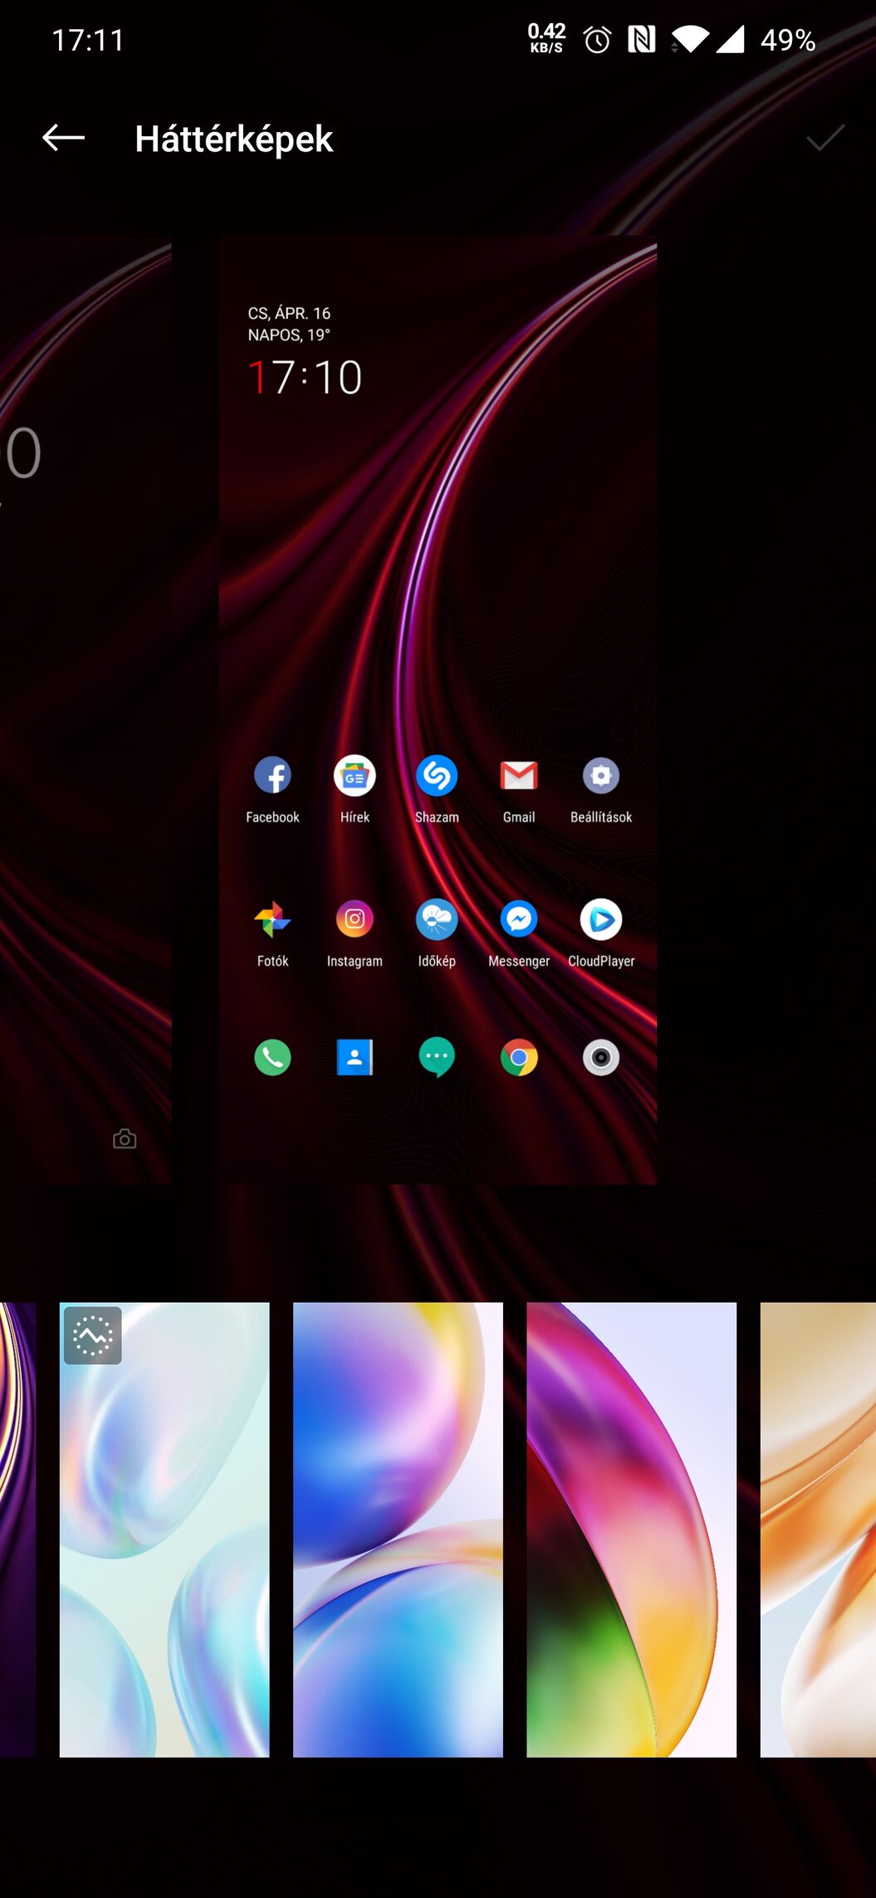Tap the Facebook app icon in preview
The width and height of the screenshot is (876, 1898).
(272, 775)
